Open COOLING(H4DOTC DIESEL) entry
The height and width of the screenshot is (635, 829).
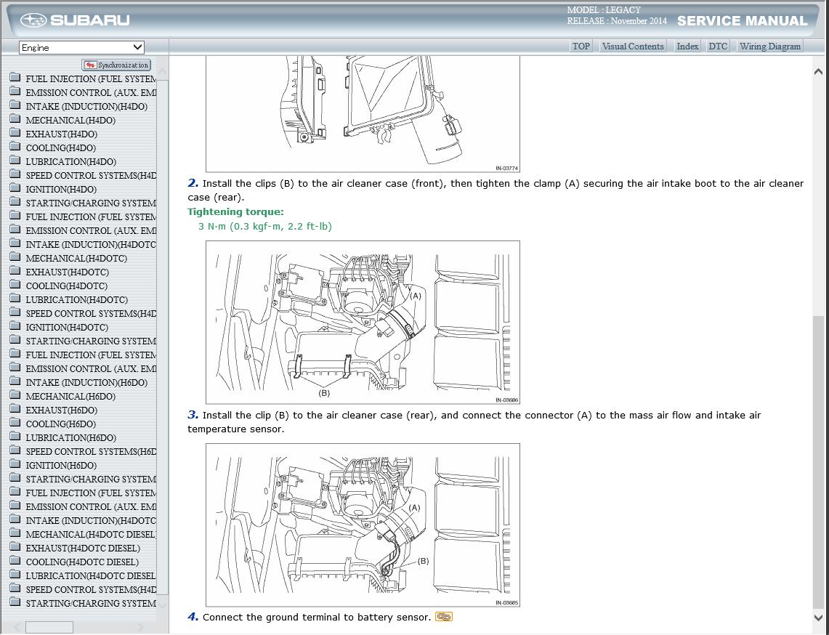[x=82, y=562]
